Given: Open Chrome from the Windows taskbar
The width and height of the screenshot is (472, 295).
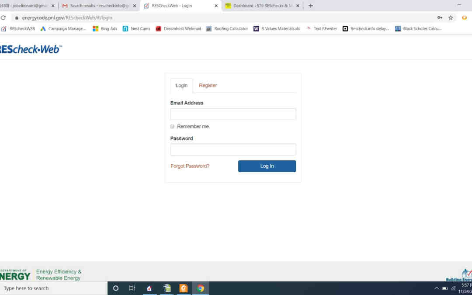Looking at the screenshot, I should 201,288.
